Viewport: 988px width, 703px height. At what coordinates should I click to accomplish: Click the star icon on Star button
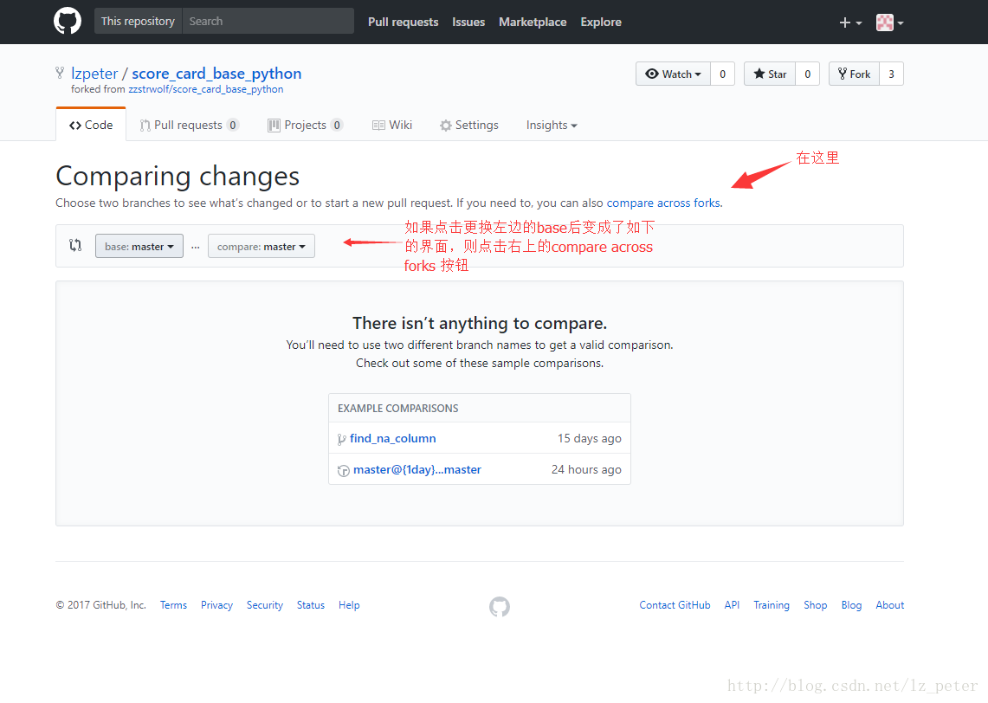759,74
